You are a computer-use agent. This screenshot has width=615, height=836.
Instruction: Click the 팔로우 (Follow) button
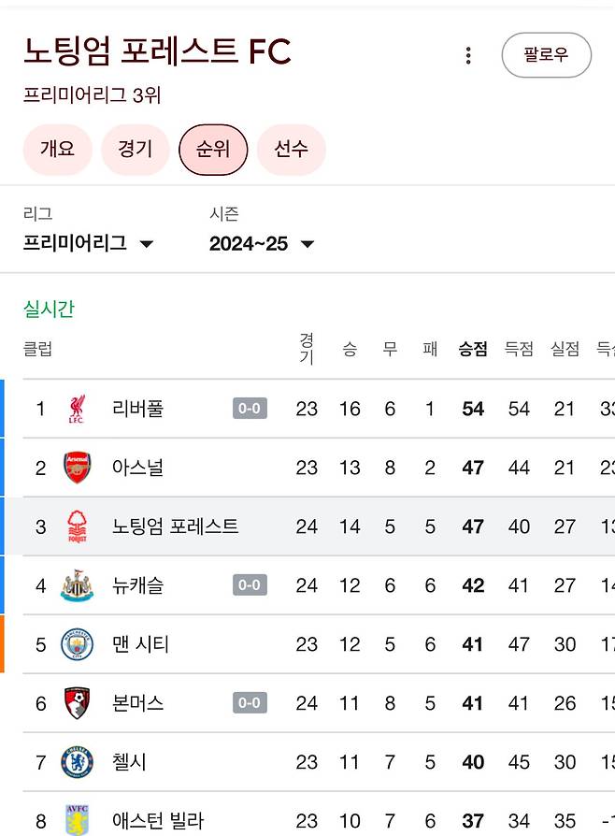point(546,54)
